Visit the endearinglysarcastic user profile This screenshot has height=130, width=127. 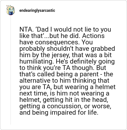click(37, 11)
